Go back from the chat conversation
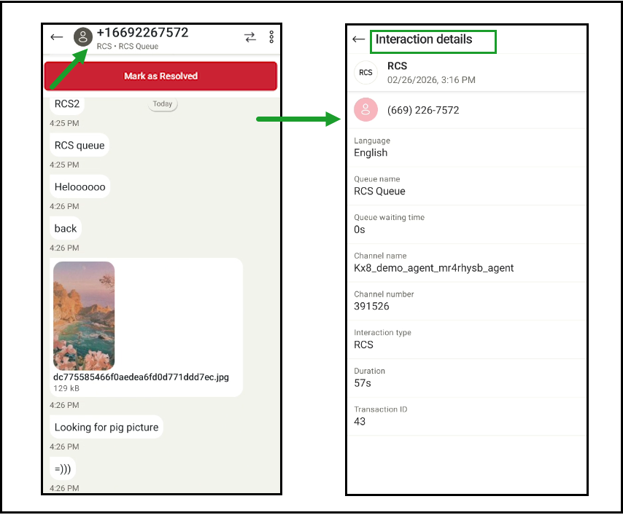Screen dimensions: 623x515 pyautogui.click(x=57, y=38)
